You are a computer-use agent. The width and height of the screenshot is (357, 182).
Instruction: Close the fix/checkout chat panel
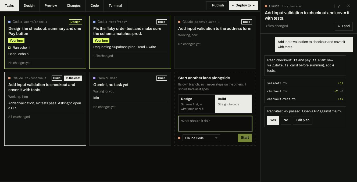pos(348,6)
